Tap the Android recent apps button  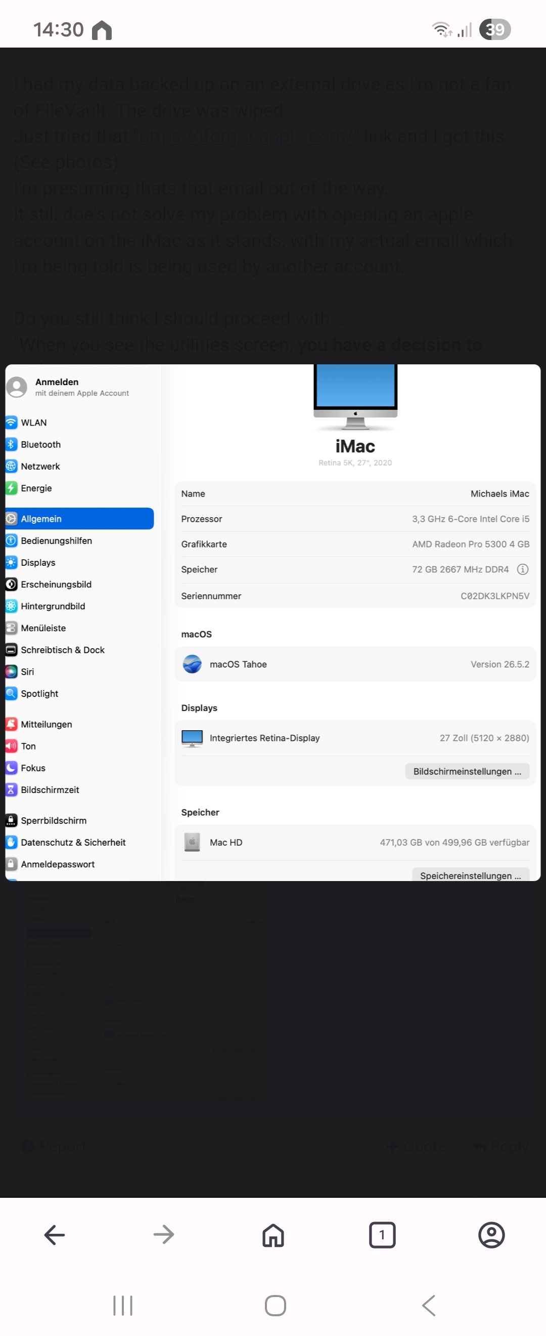coord(123,1305)
